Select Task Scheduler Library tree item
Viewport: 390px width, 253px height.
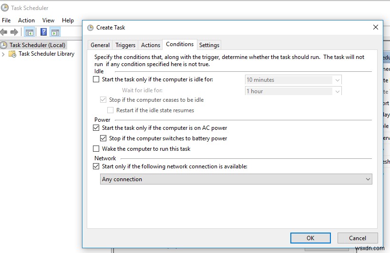point(47,54)
